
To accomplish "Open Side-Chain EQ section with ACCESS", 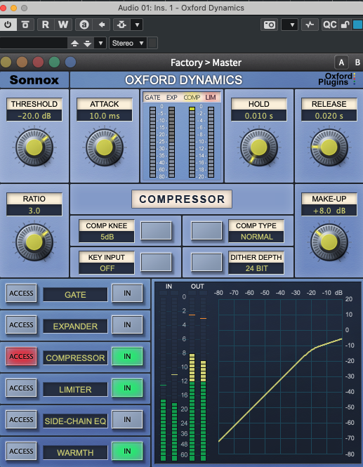I will click(x=21, y=420).
